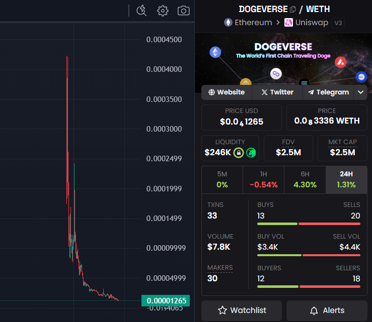Select the 1H timeframe tab

click(x=264, y=180)
